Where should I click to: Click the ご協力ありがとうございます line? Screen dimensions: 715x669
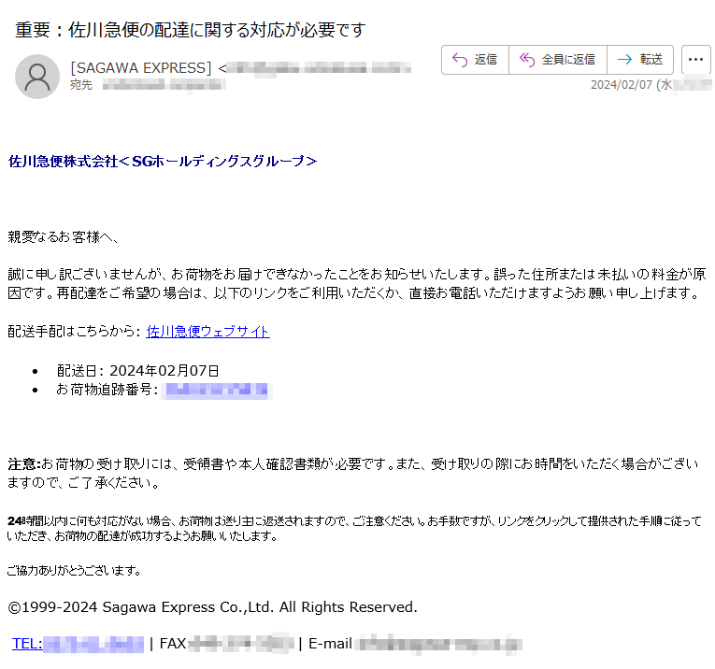tap(74, 571)
